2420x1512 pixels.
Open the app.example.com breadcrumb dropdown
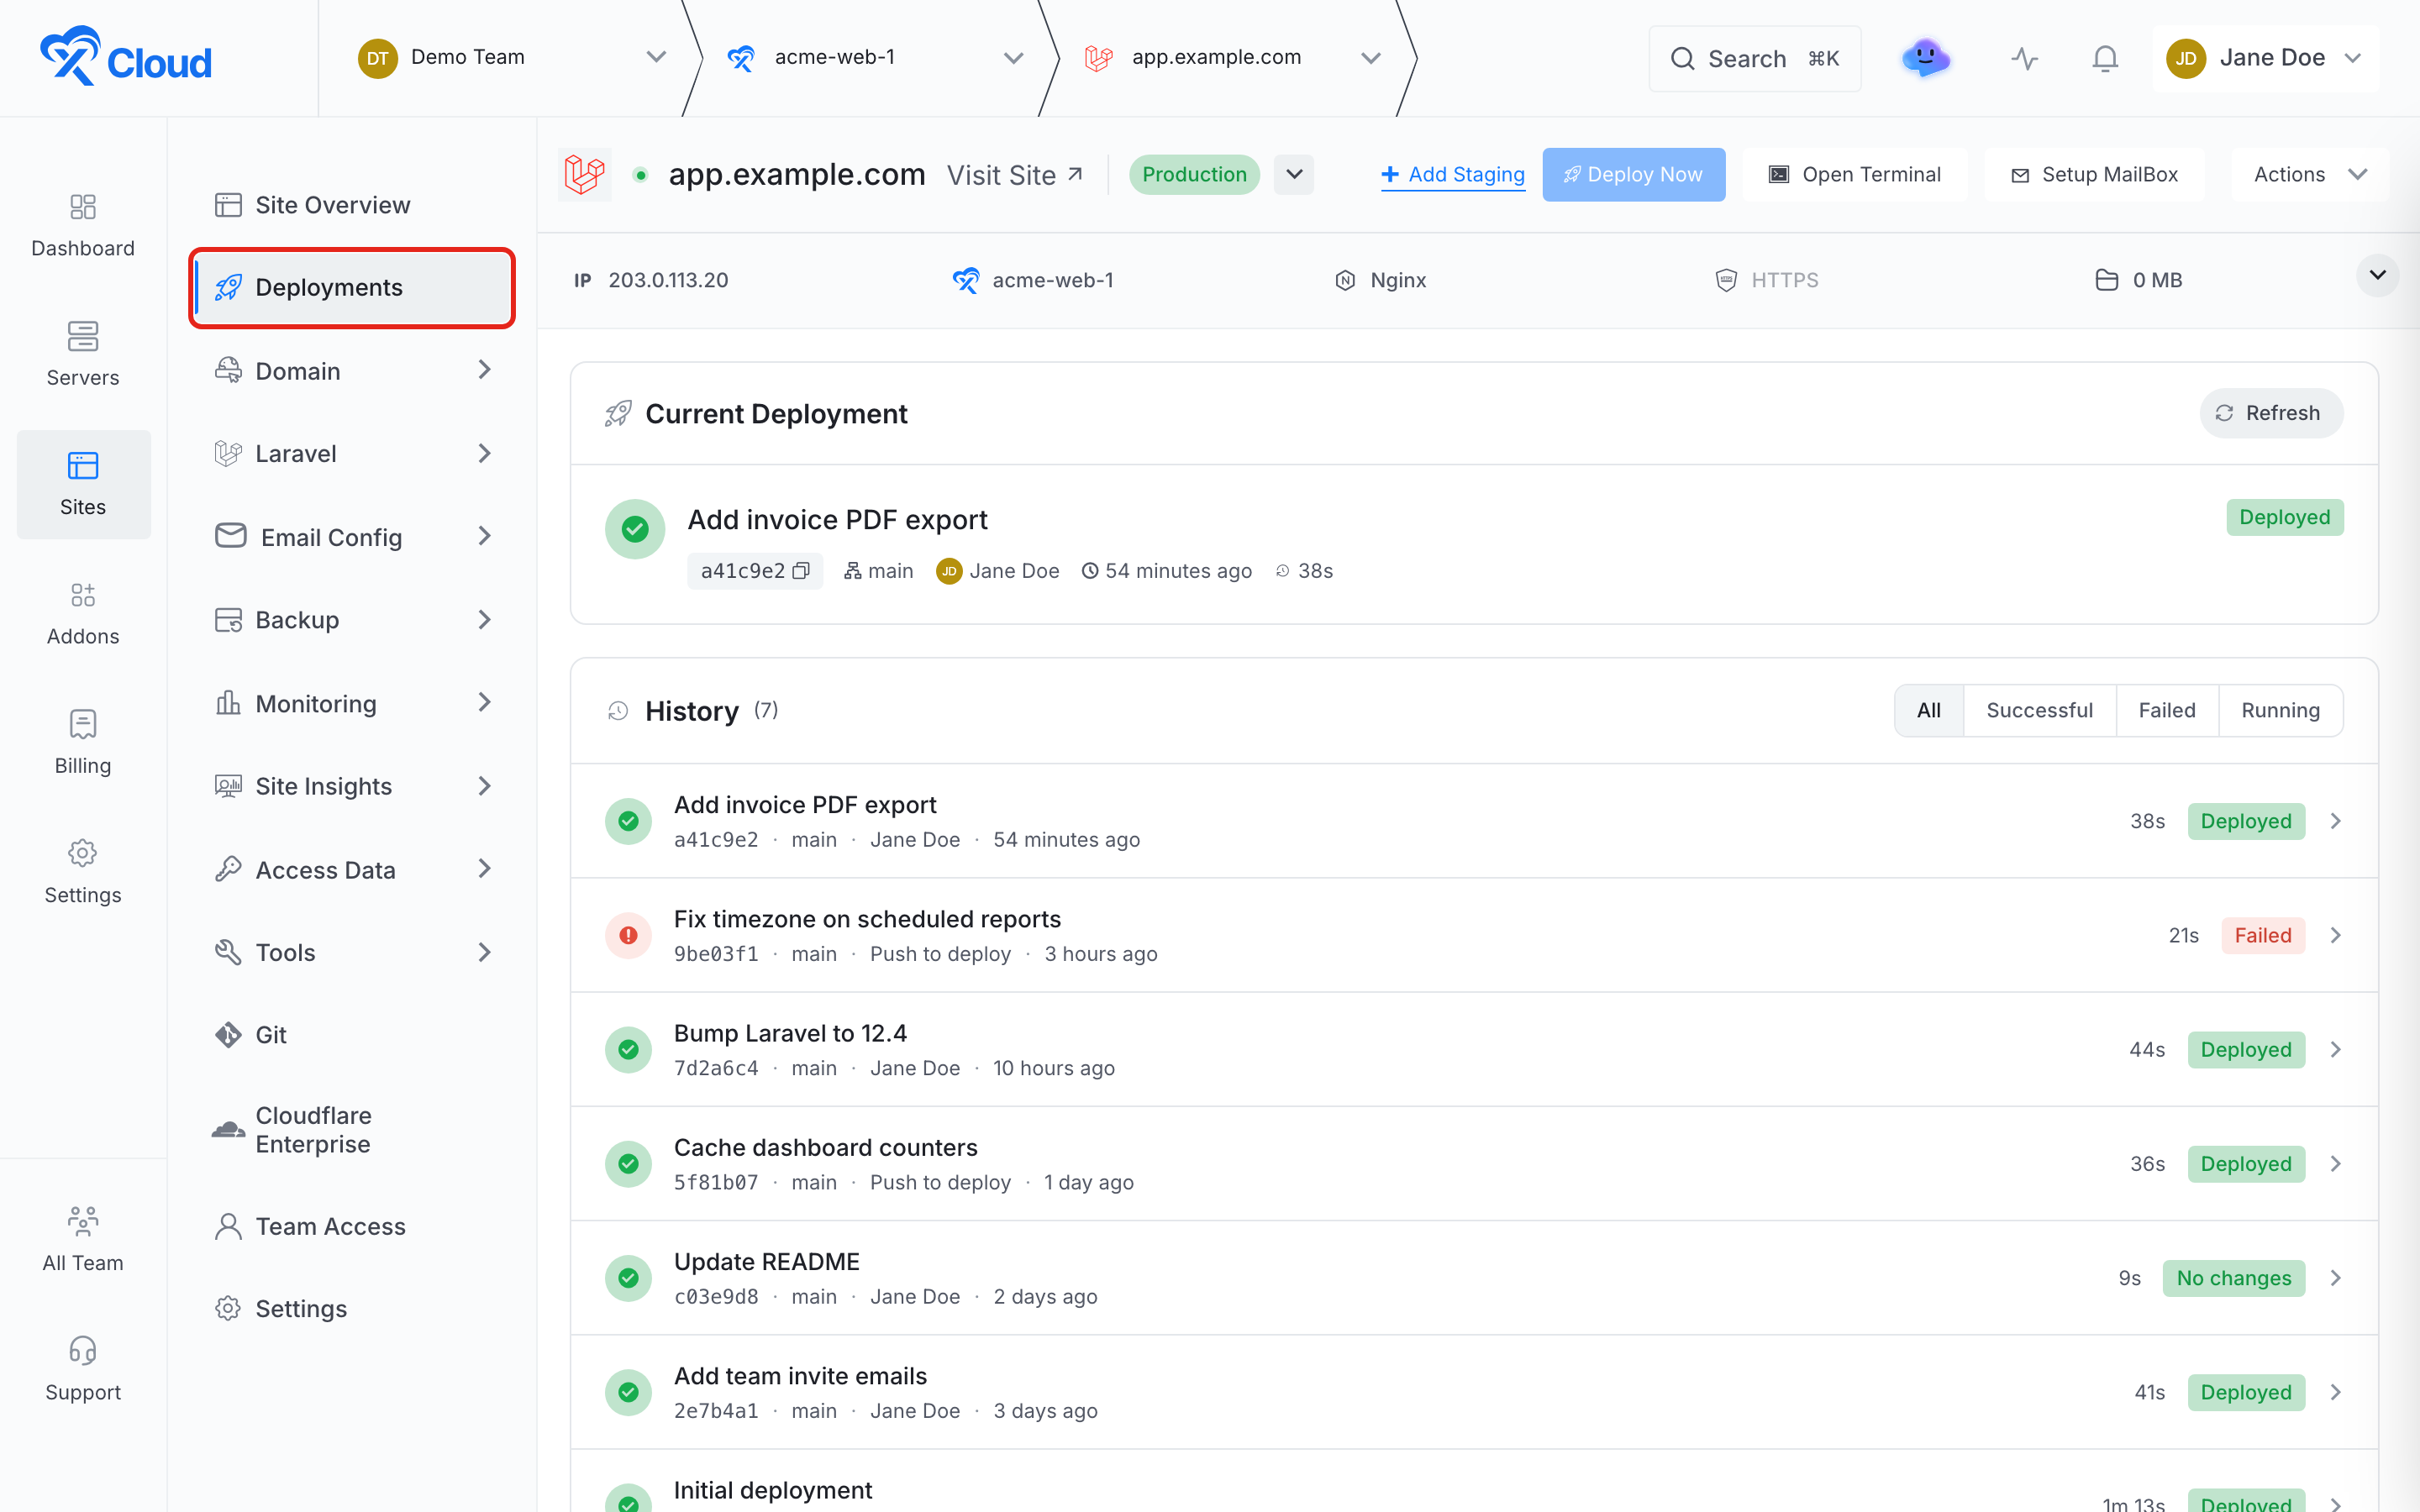click(x=1233, y=58)
